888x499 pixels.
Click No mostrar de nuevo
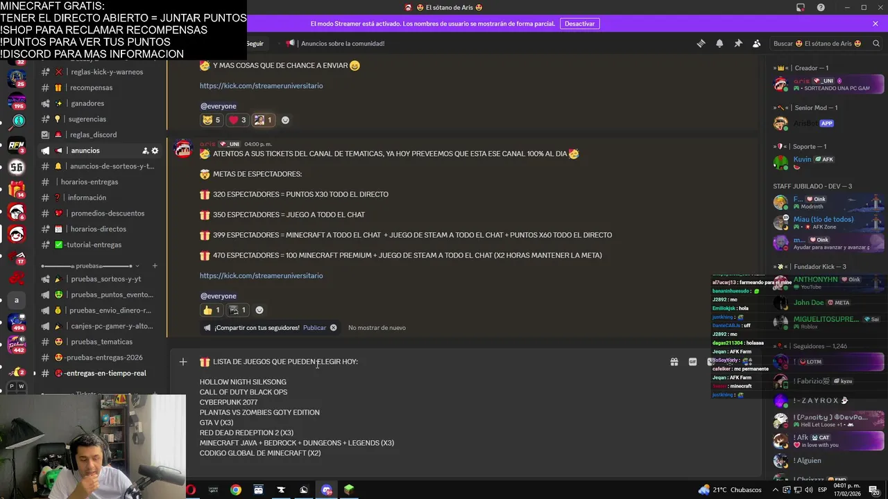pos(377,328)
